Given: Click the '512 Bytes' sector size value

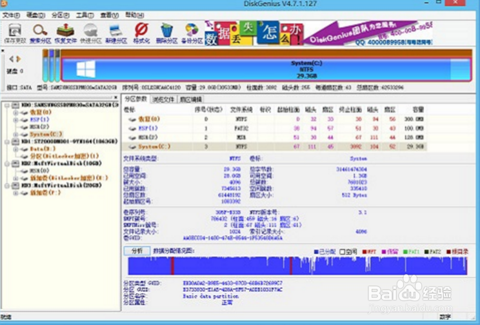Looking at the screenshot, I should pos(354,195).
